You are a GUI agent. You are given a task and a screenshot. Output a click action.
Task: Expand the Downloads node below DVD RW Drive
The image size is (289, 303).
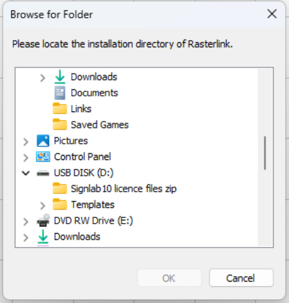point(26,237)
